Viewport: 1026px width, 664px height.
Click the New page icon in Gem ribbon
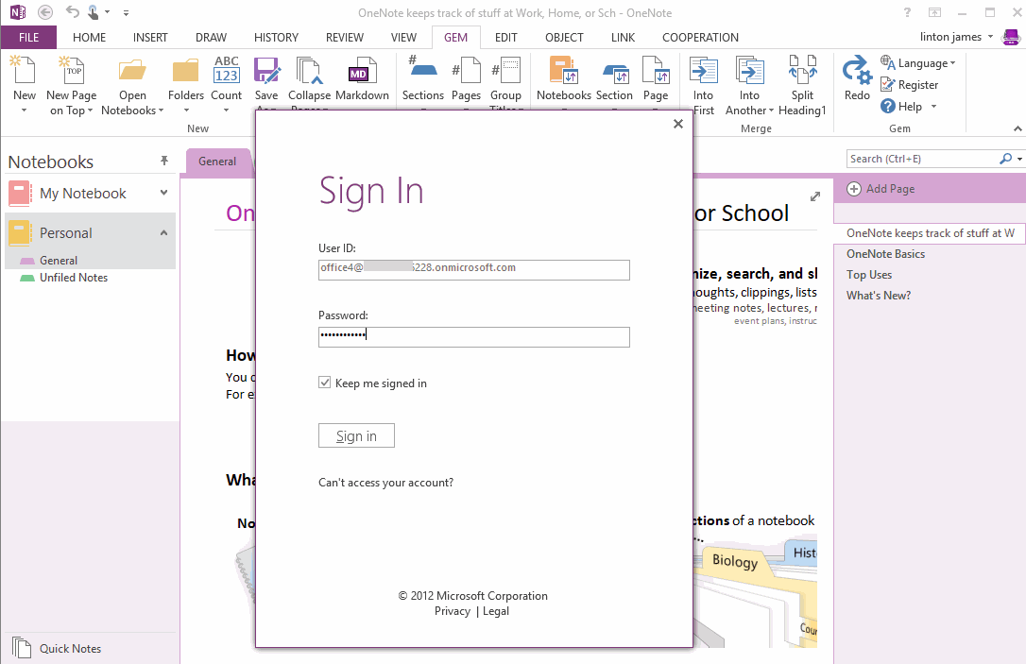tap(25, 70)
